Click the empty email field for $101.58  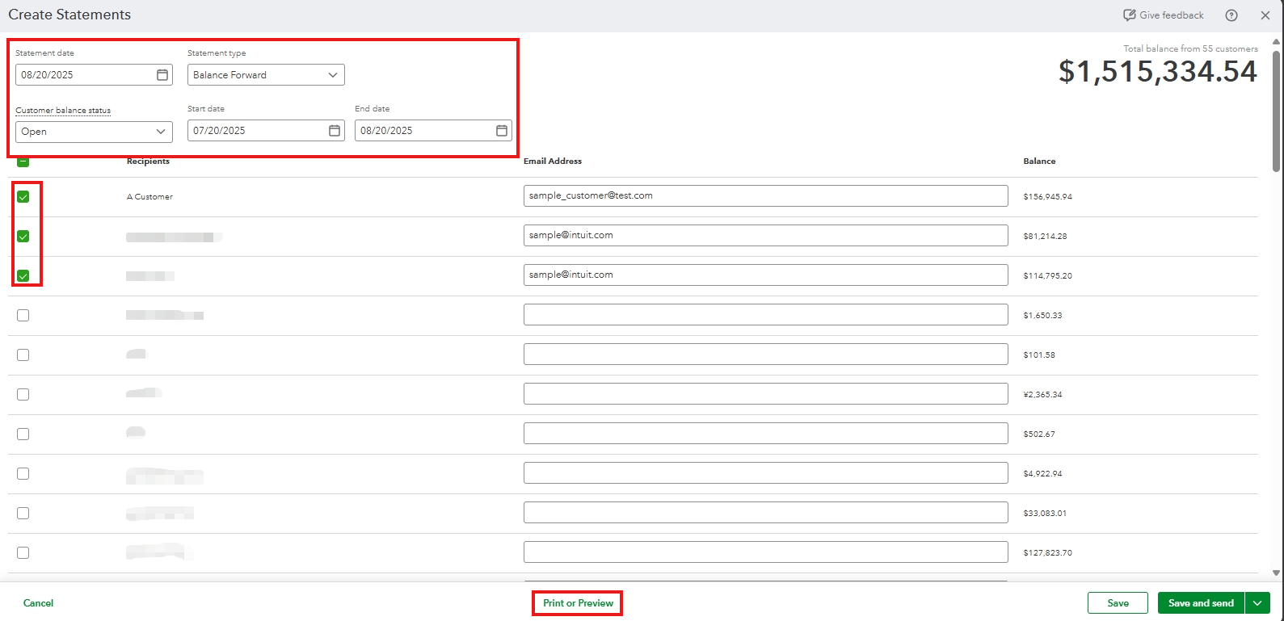click(765, 354)
